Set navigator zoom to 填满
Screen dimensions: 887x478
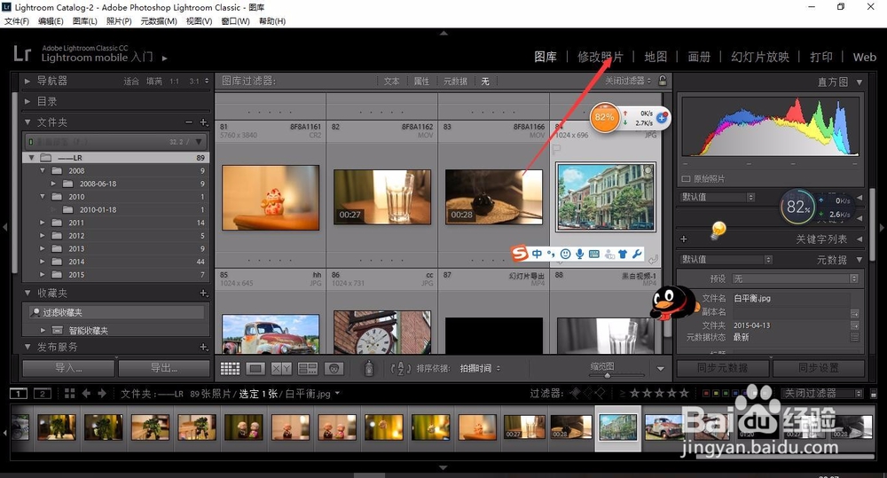[153, 82]
